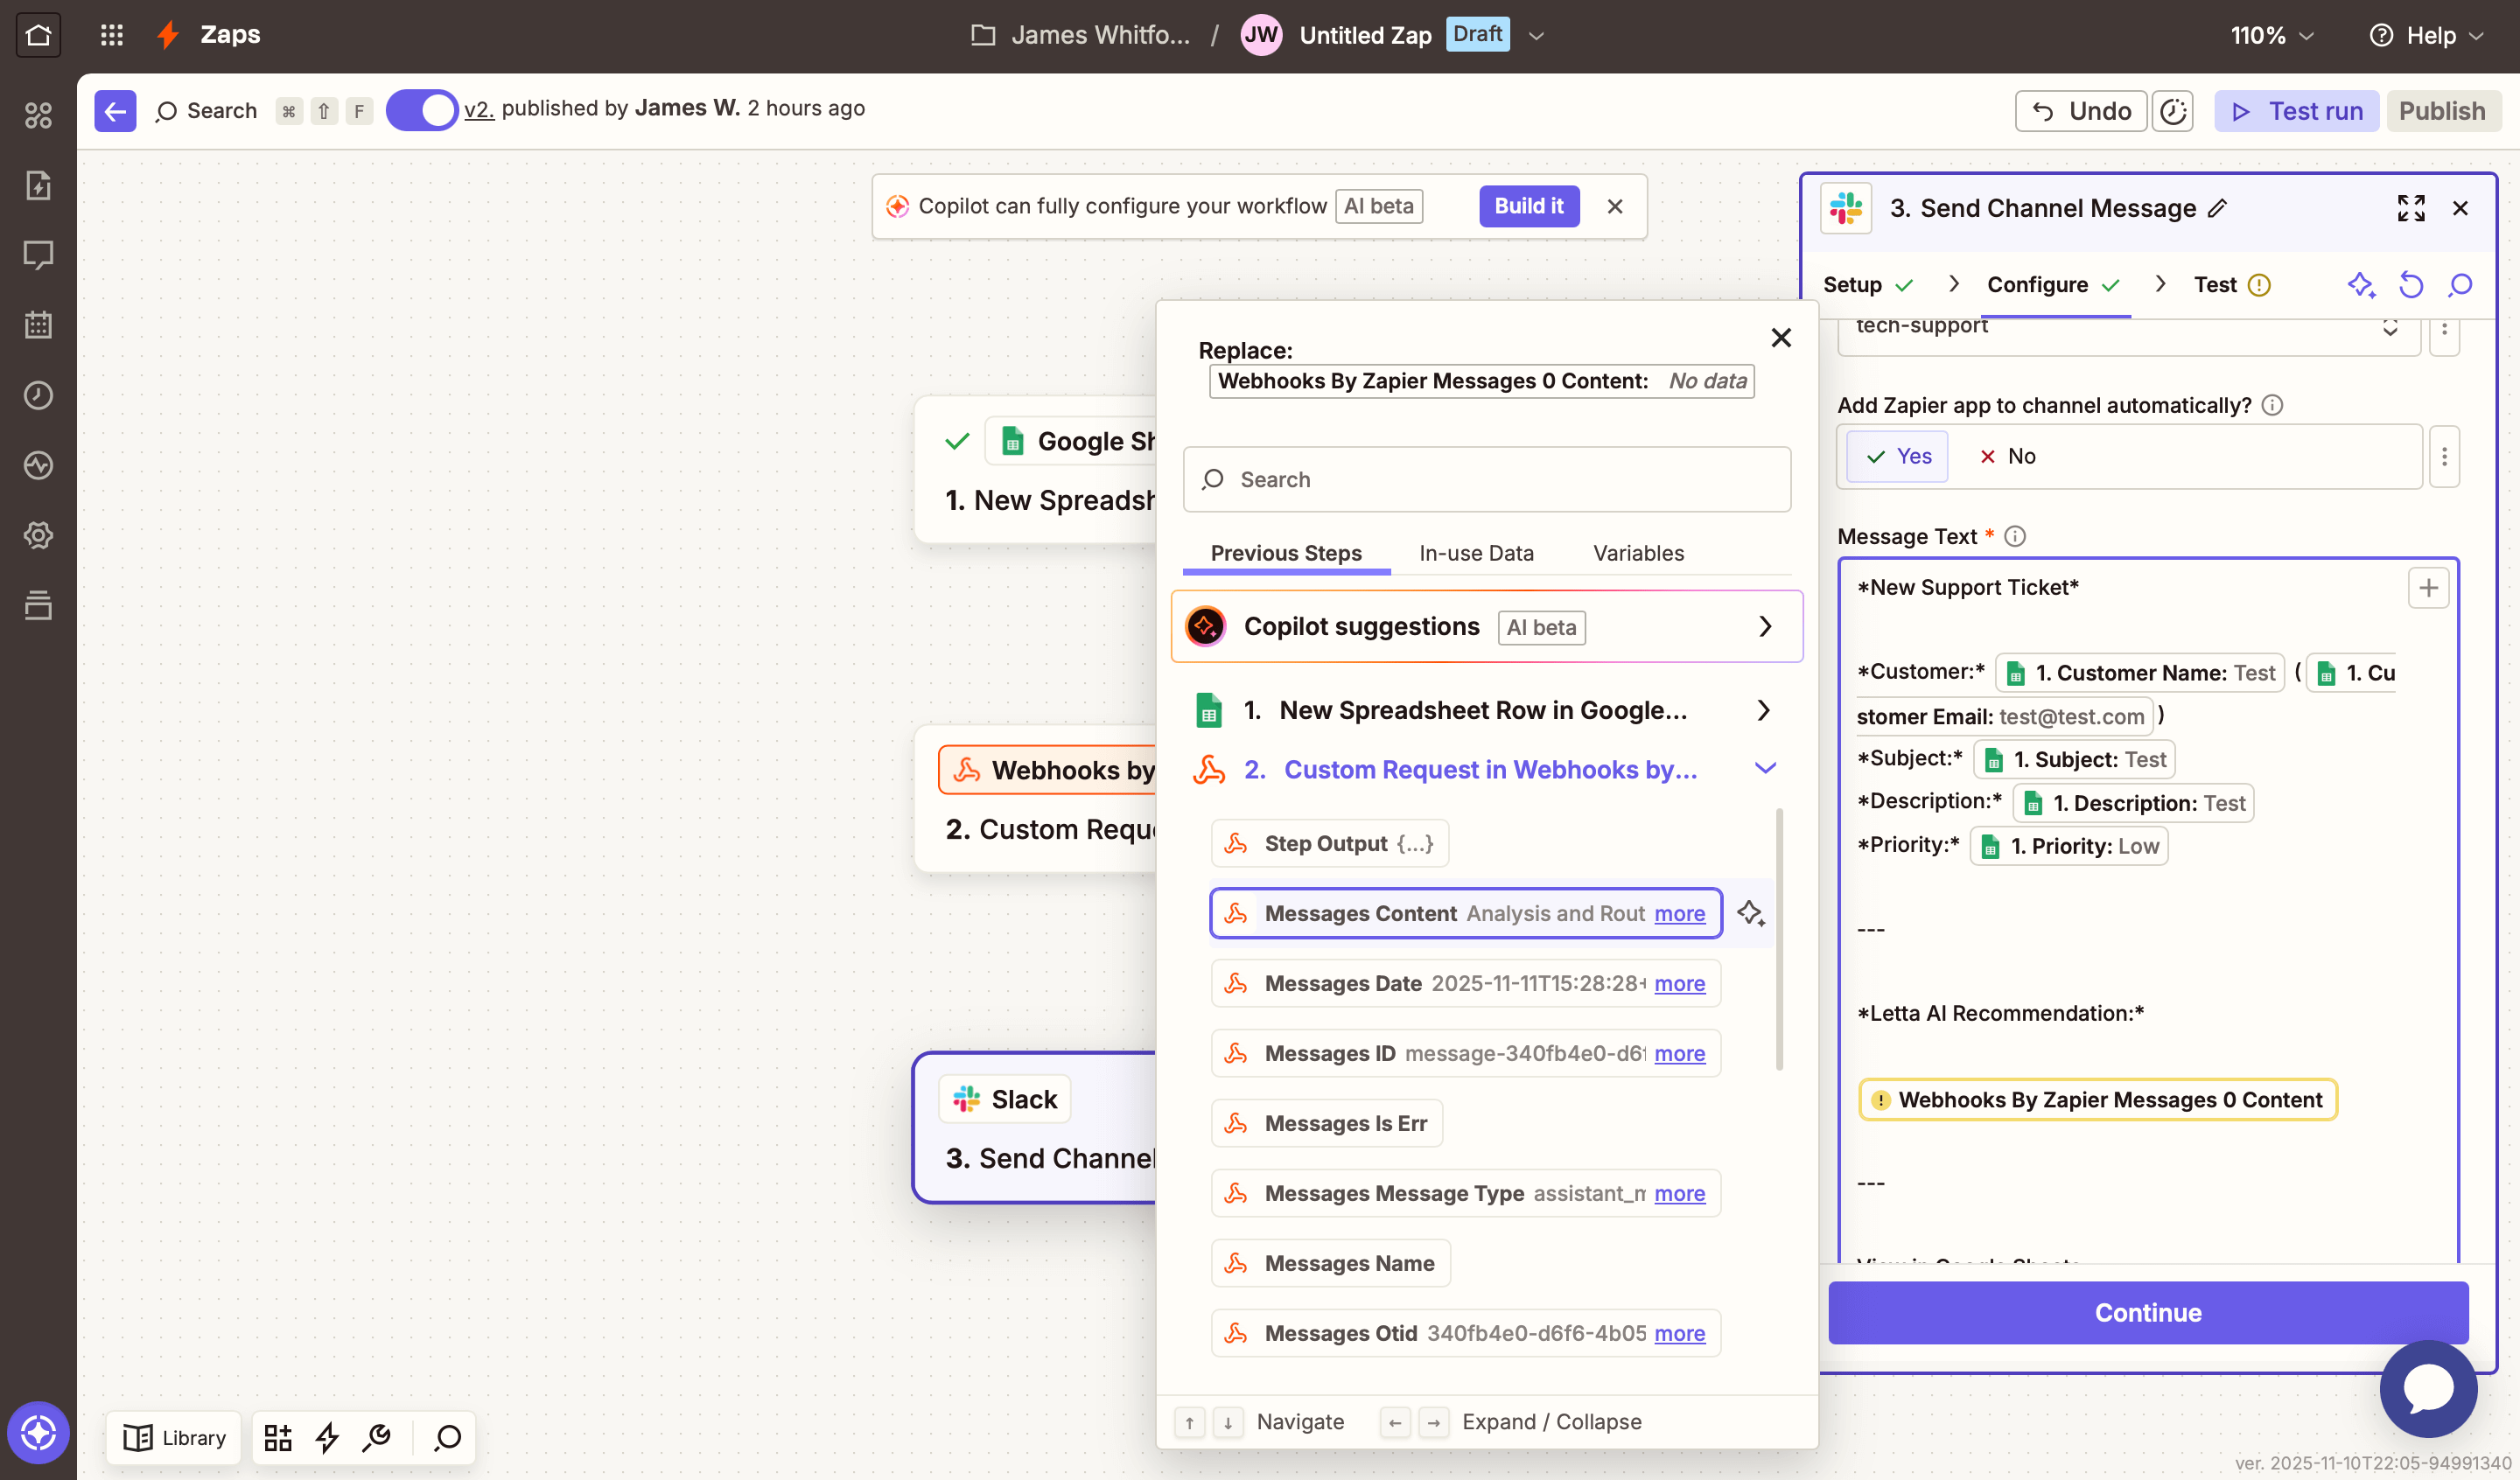Click inside the variable picker Search field
The width and height of the screenshot is (2520, 1480).
[x=1487, y=480]
